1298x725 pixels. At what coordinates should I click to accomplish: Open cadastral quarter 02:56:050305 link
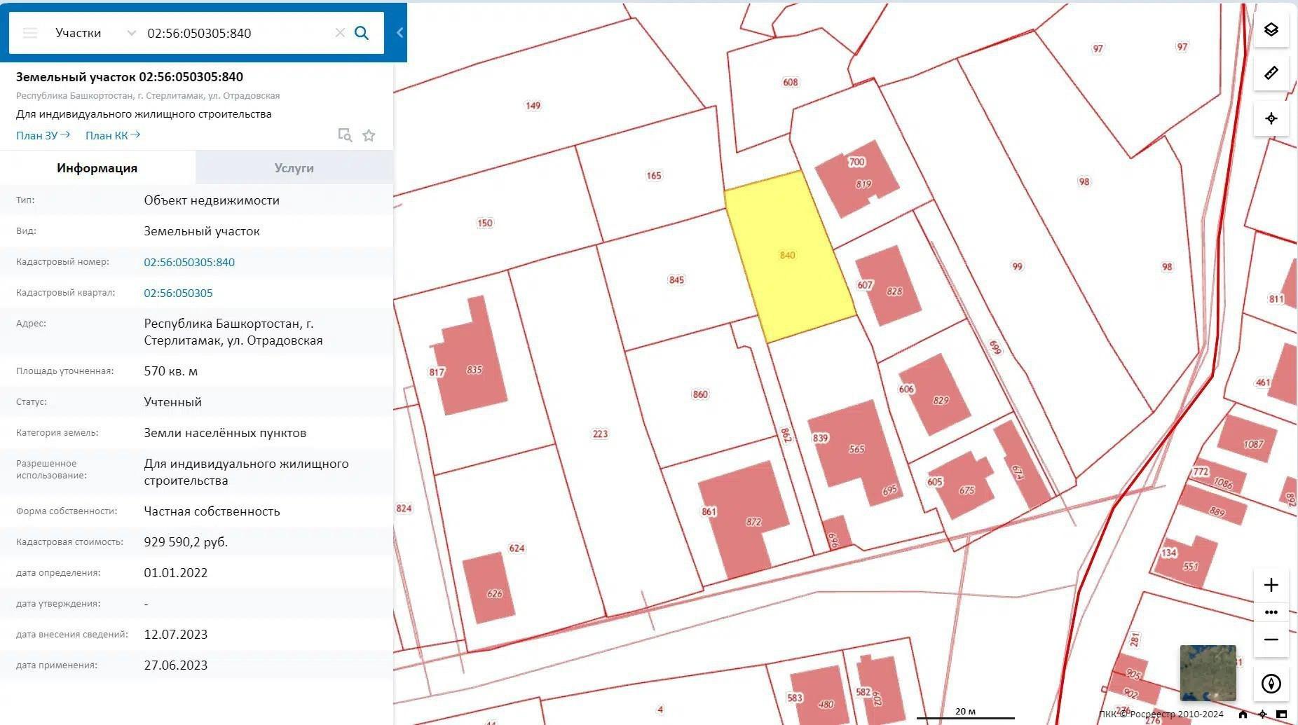point(178,293)
